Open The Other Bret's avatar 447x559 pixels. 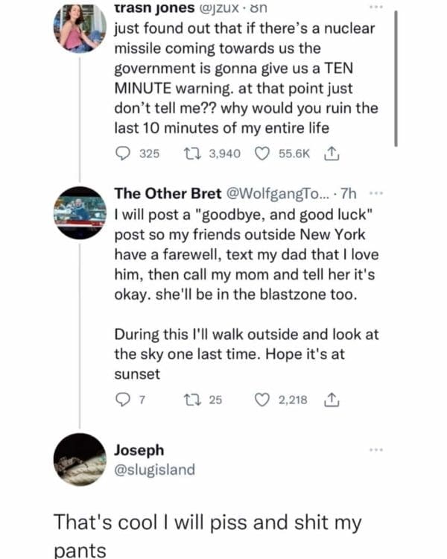[x=80, y=212]
